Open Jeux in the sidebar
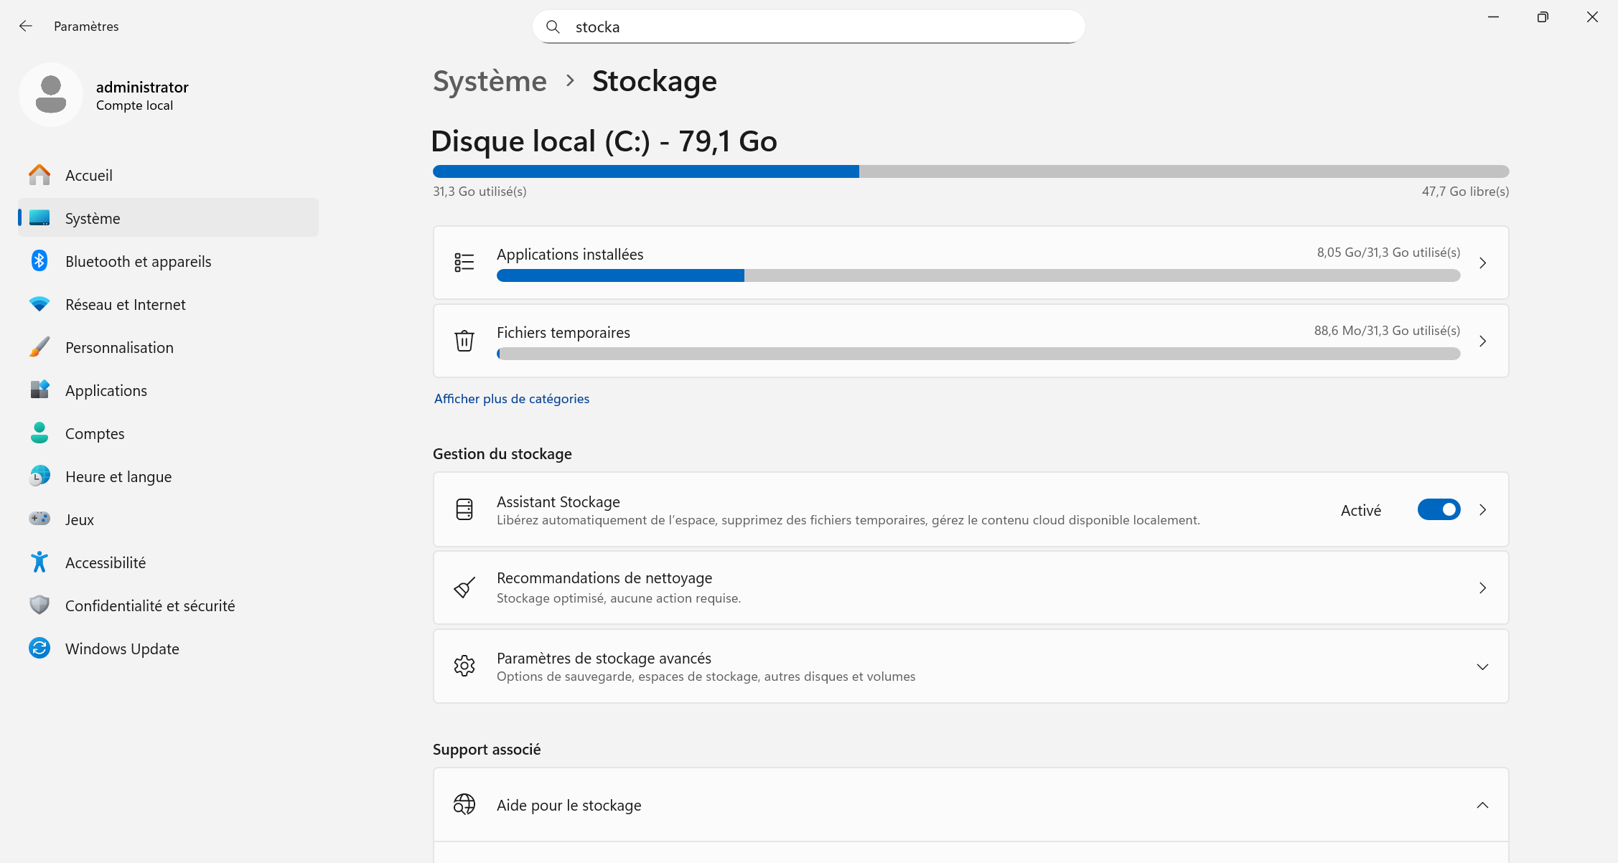 pyautogui.click(x=168, y=519)
